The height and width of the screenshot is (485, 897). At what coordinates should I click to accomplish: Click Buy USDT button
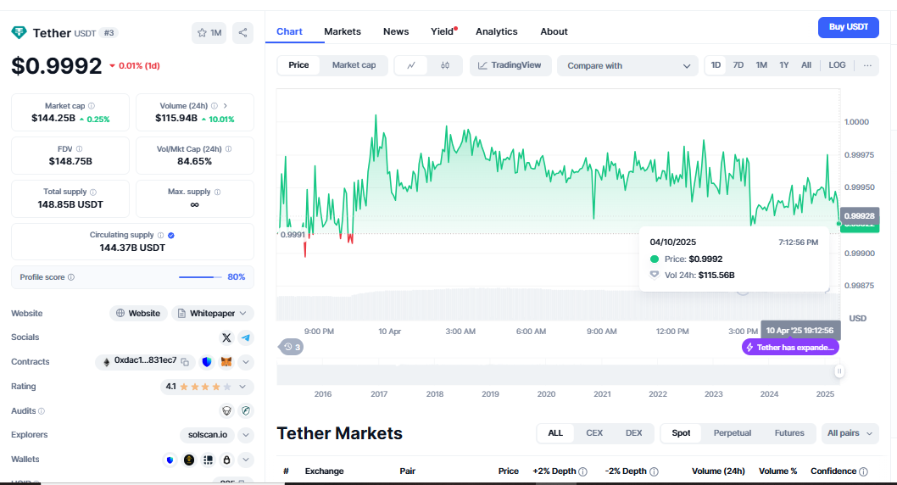coord(849,27)
